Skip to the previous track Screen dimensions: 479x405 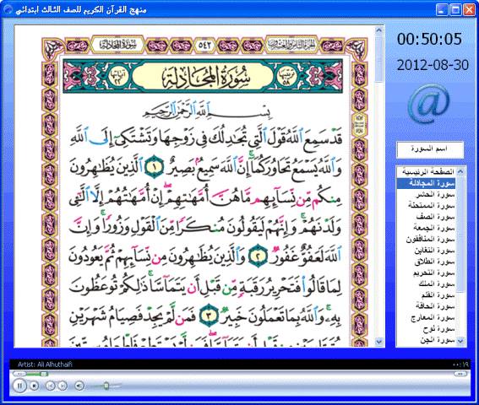tap(51, 386)
